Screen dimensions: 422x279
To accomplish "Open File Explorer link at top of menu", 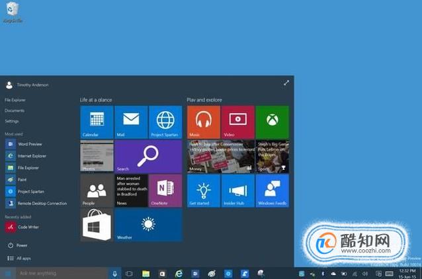I will coord(15,100).
